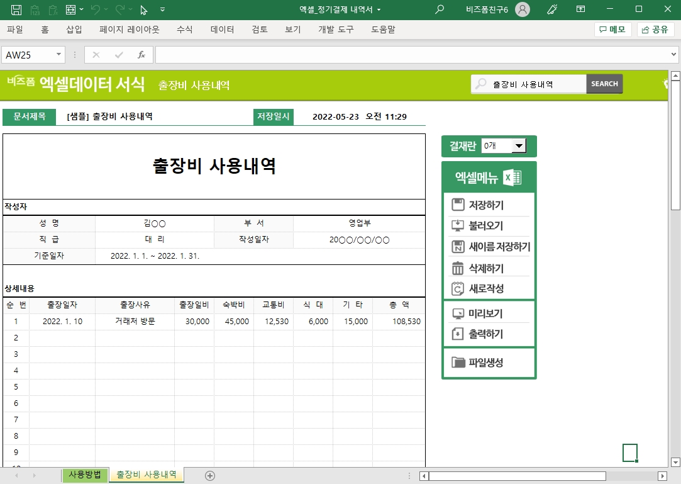Click the Ribbon Display Options icon
Screen dimensions: 681x484
pyautogui.click(x=580, y=9)
